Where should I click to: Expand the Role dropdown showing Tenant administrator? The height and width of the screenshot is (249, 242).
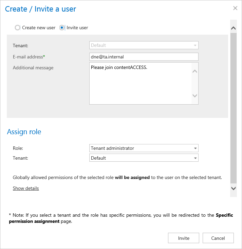pyautogui.click(x=144, y=148)
